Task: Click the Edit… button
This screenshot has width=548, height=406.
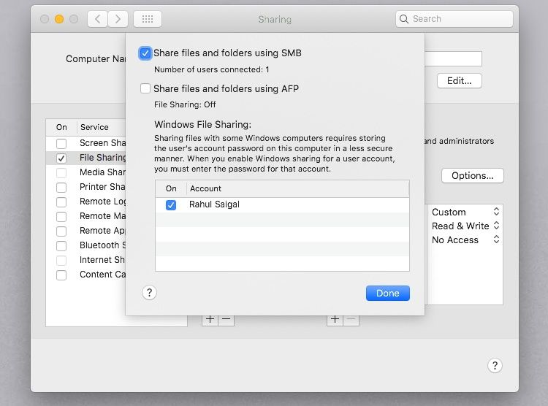Action: [x=459, y=80]
